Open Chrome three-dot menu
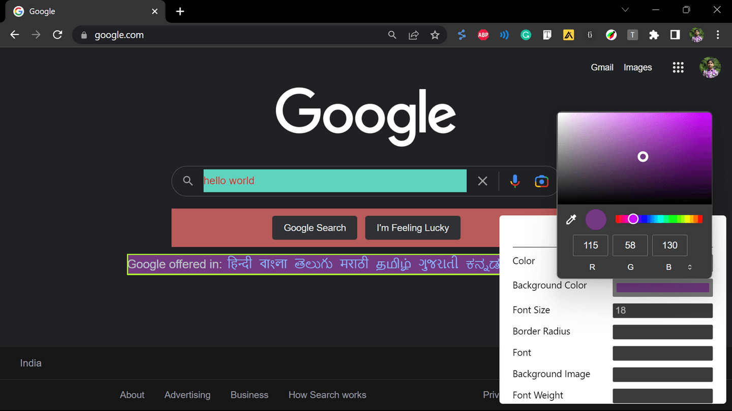This screenshot has width=732, height=411. [718, 35]
